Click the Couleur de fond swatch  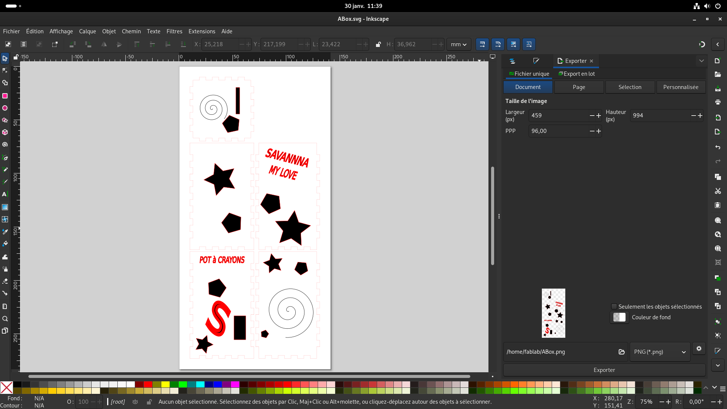[619, 317]
